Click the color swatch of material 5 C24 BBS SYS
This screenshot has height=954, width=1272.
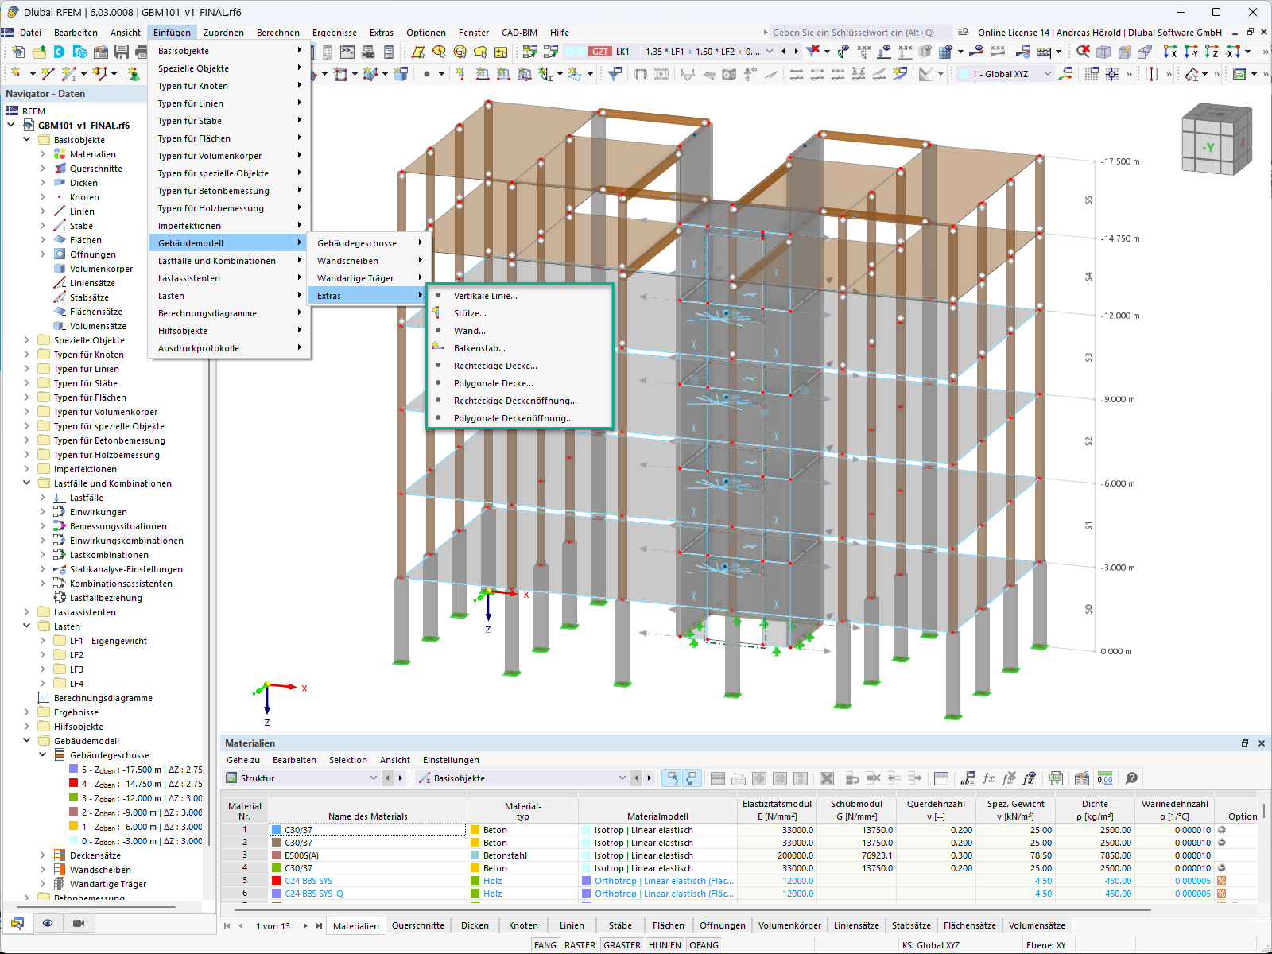click(x=277, y=881)
